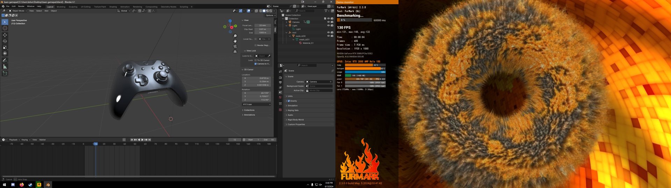Toggle X-Ray display in viewport header
The image size is (671, 188).
click(x=256, y=11)
